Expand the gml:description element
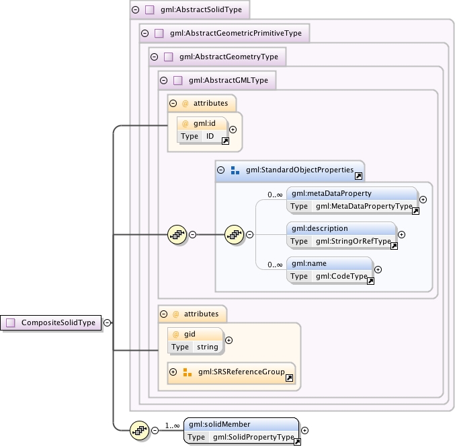 pyautogui.click(x=401, y=234)
